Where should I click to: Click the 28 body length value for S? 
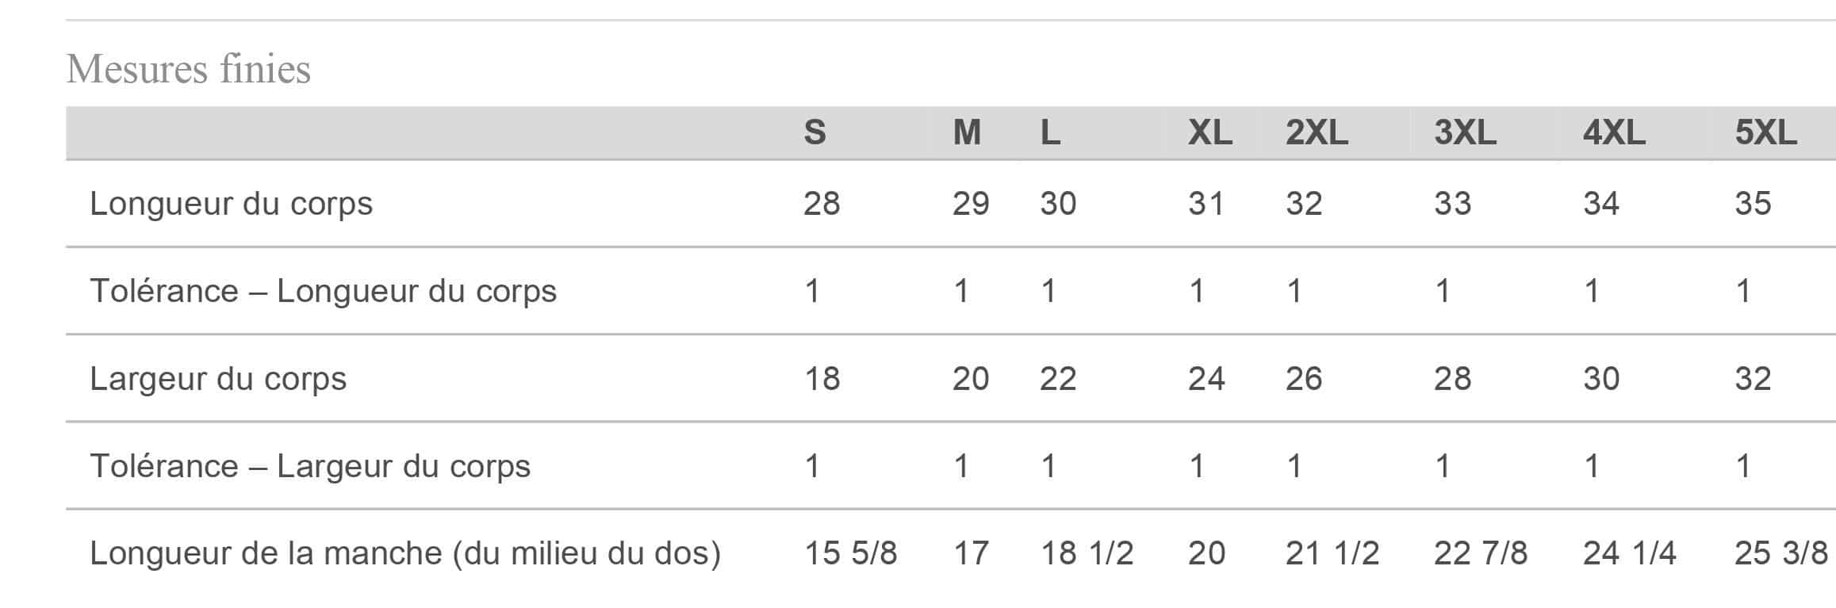click(x=822, y=204)
